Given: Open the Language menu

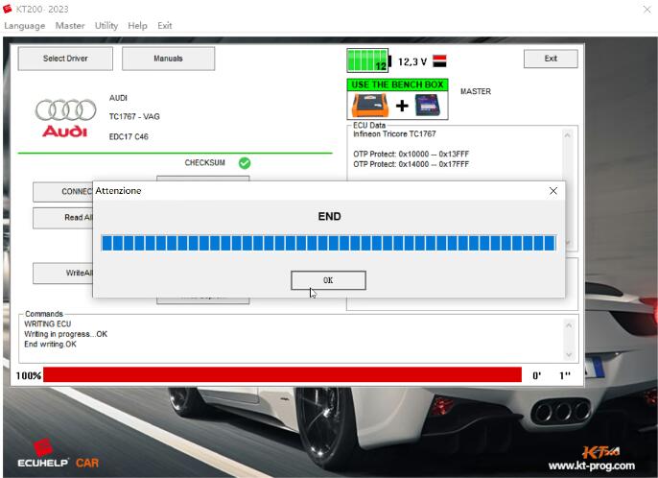Looking at the screenshot, I should pos(24,26).
